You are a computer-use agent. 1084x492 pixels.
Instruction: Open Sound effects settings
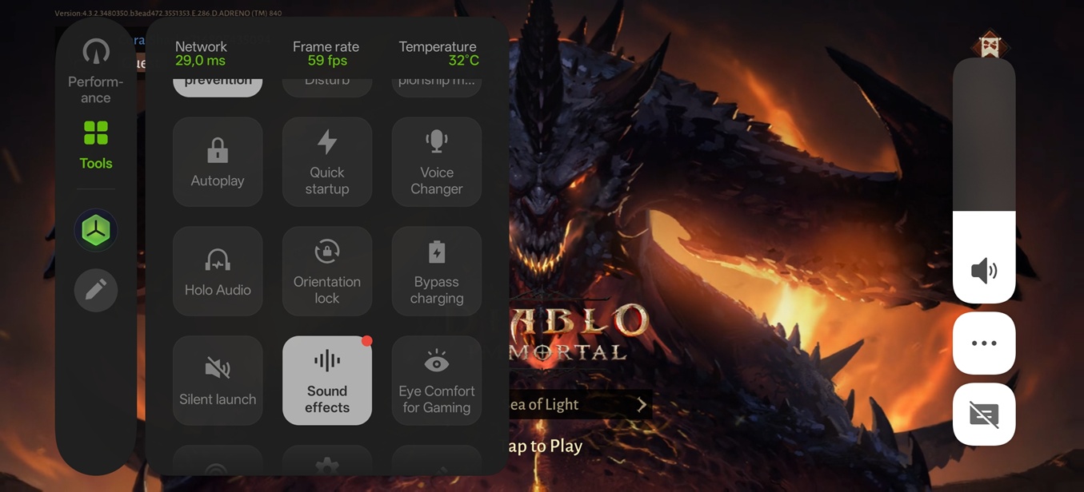[326, 380]
